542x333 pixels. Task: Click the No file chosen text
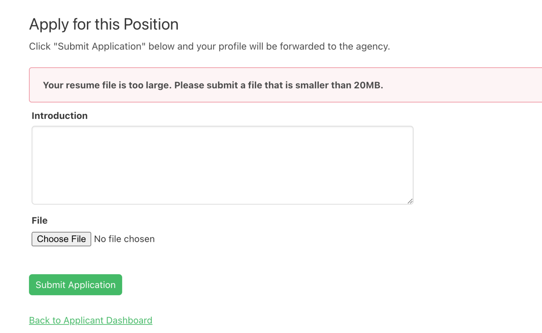coord(124,239)
